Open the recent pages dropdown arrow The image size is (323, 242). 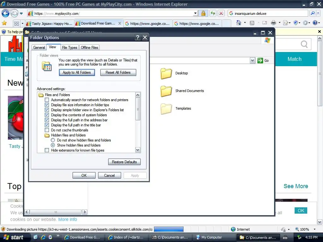point(21,14)
